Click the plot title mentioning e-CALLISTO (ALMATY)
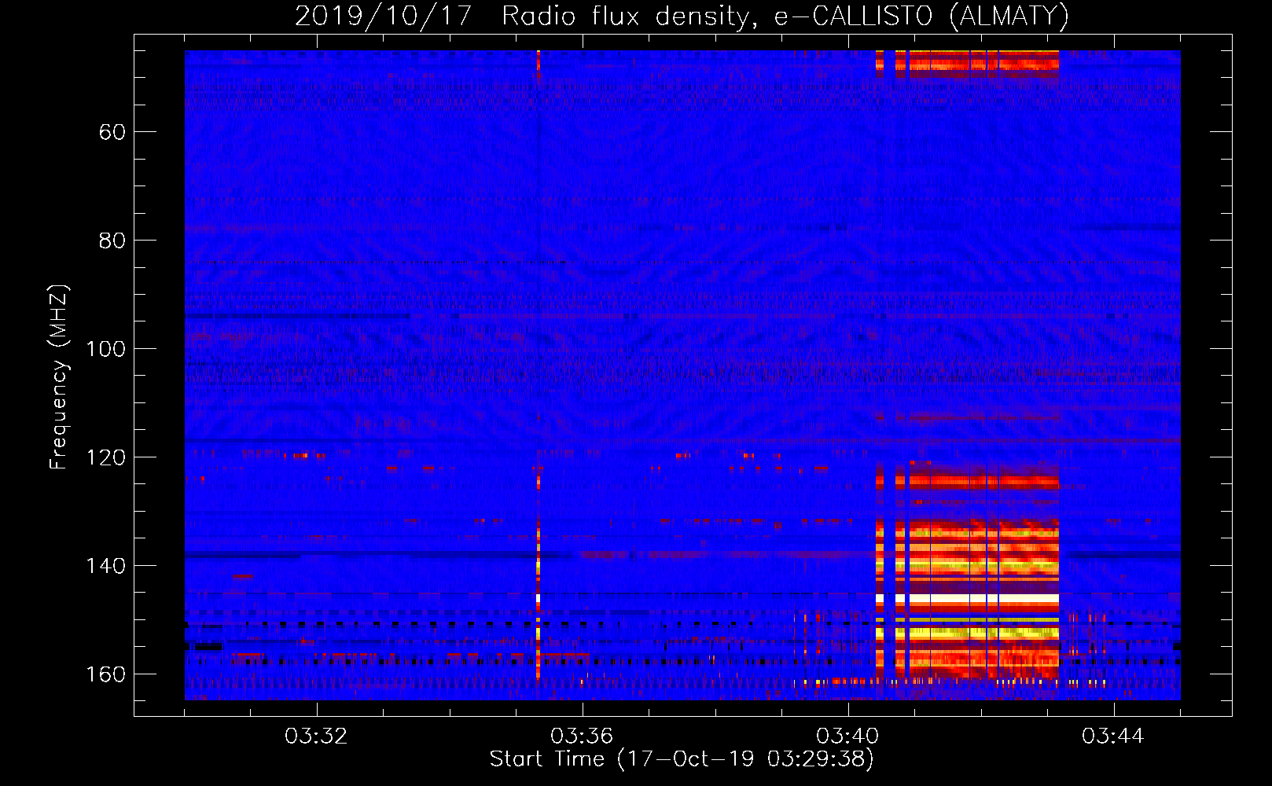Viewport: 1272px width, 786px height. 682,16
